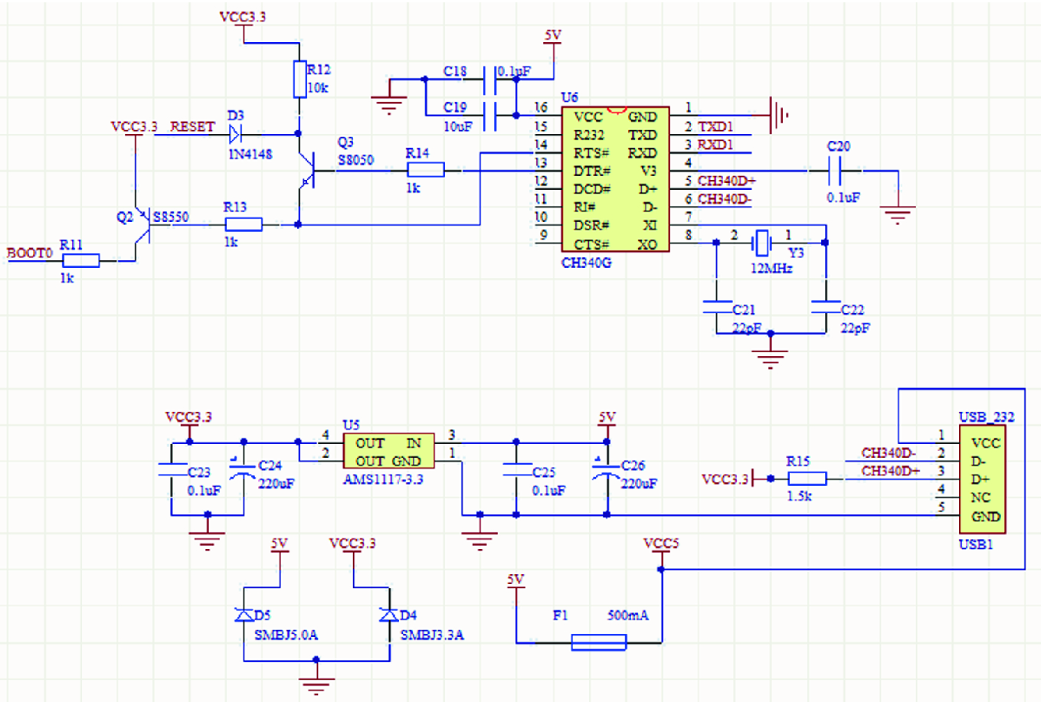1044x702 pixels.
Task: Select the SMBJ5.0A TVS diode D5
Action: click(x=244, y=615)
